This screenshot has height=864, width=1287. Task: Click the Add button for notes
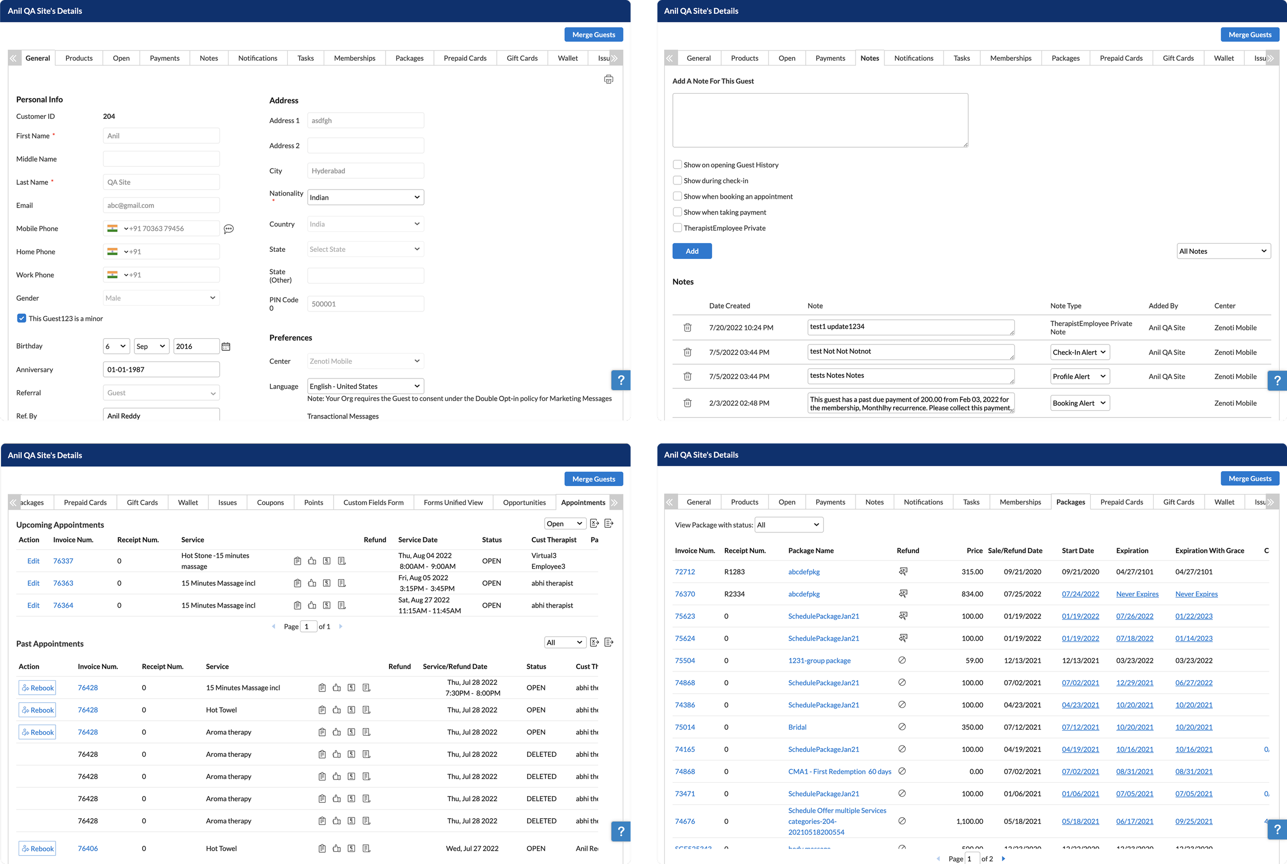click(691, 251)
